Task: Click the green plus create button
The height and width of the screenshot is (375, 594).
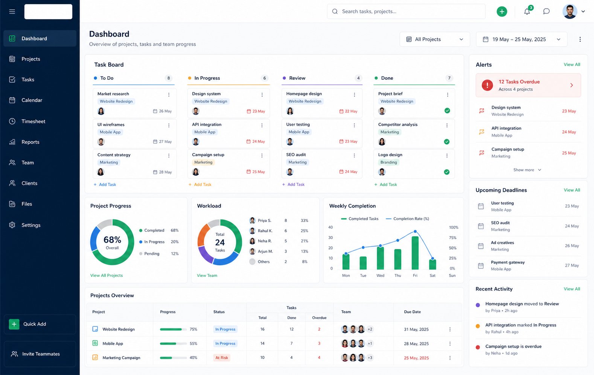Action: point(502,12)
